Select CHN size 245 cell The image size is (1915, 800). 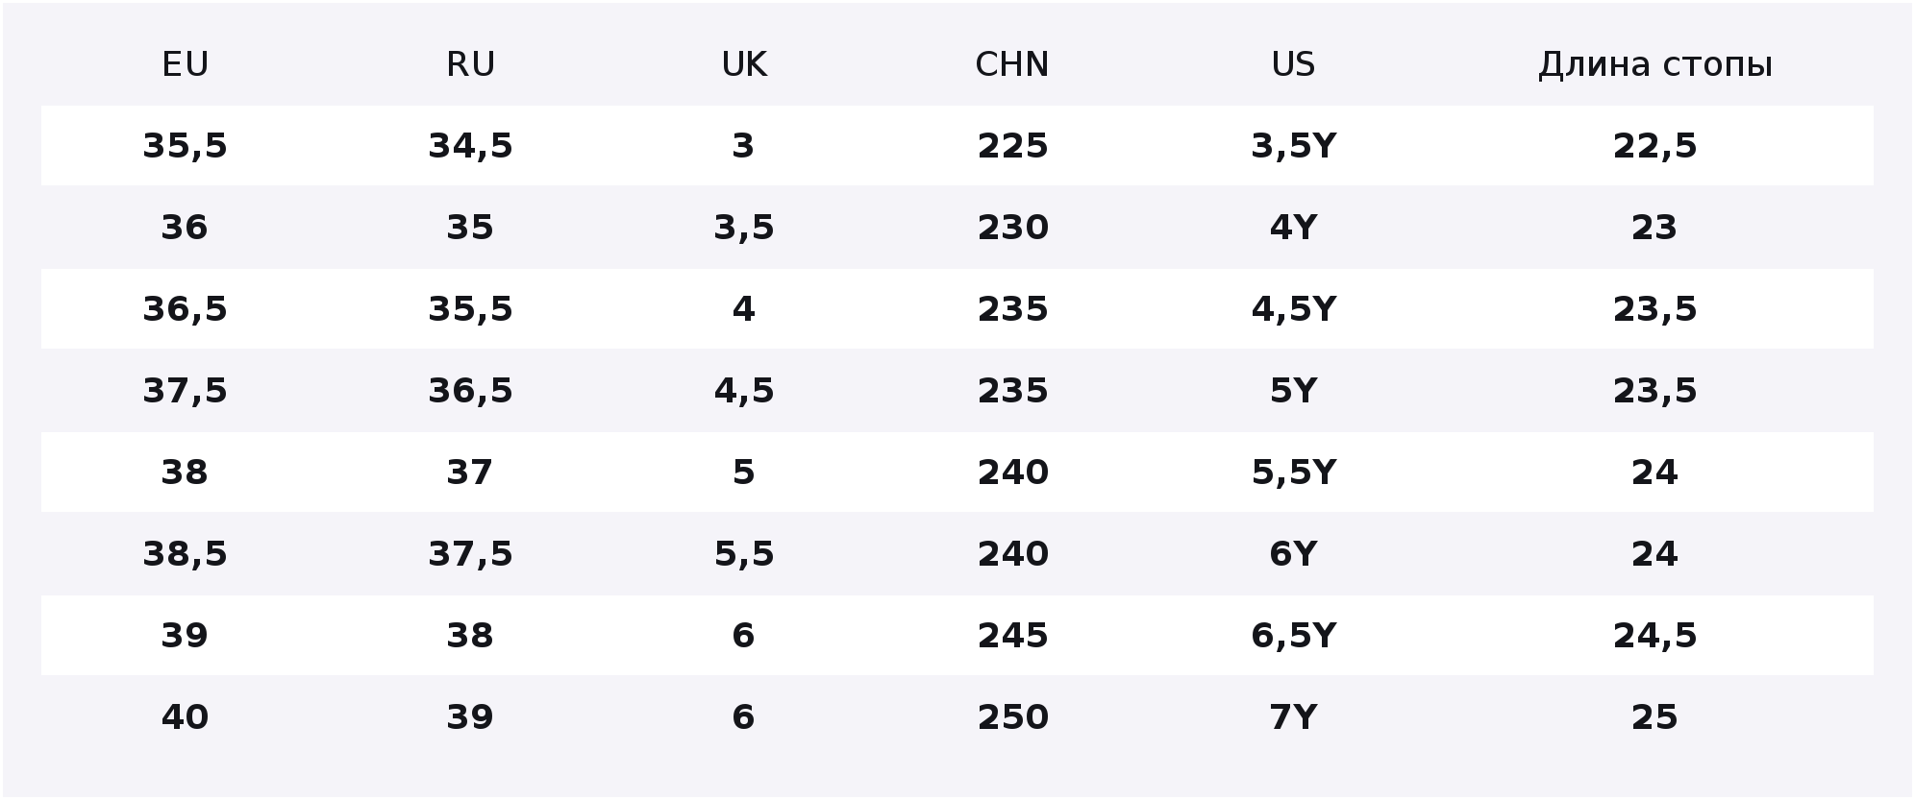click(1012, 636)
